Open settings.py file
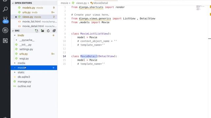This screenshot has width=211, height=118. click(34, 49)
